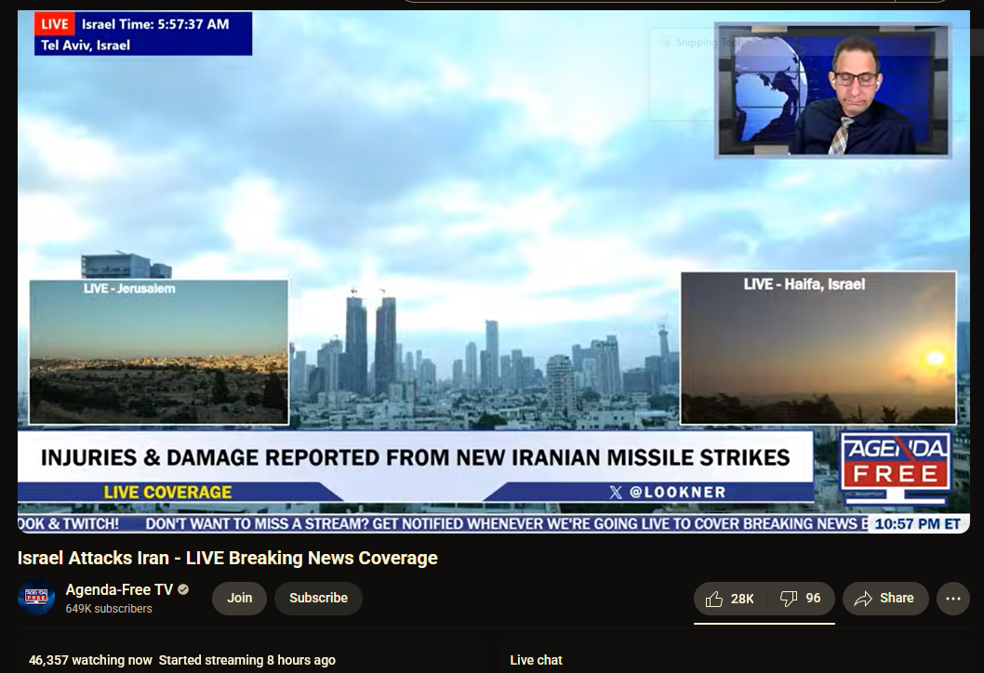
Task: Click the anchor's picture-in-picture window
Action: 833,90
